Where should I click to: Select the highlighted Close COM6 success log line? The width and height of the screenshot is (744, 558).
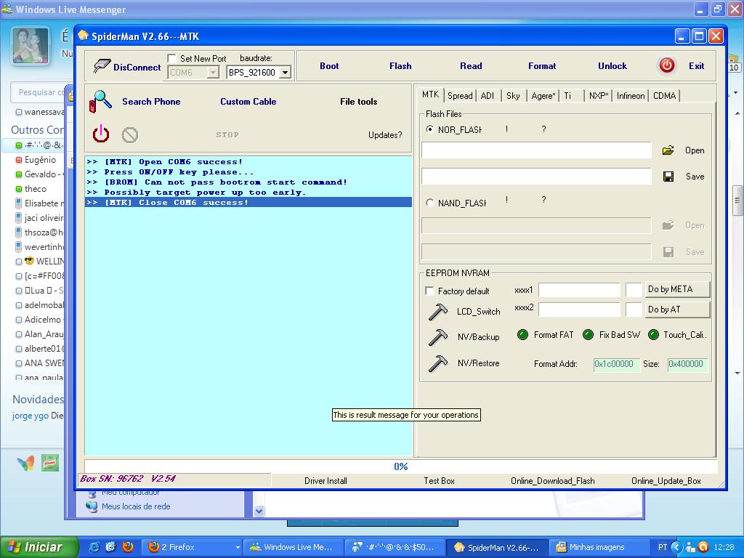coord(248,202)
